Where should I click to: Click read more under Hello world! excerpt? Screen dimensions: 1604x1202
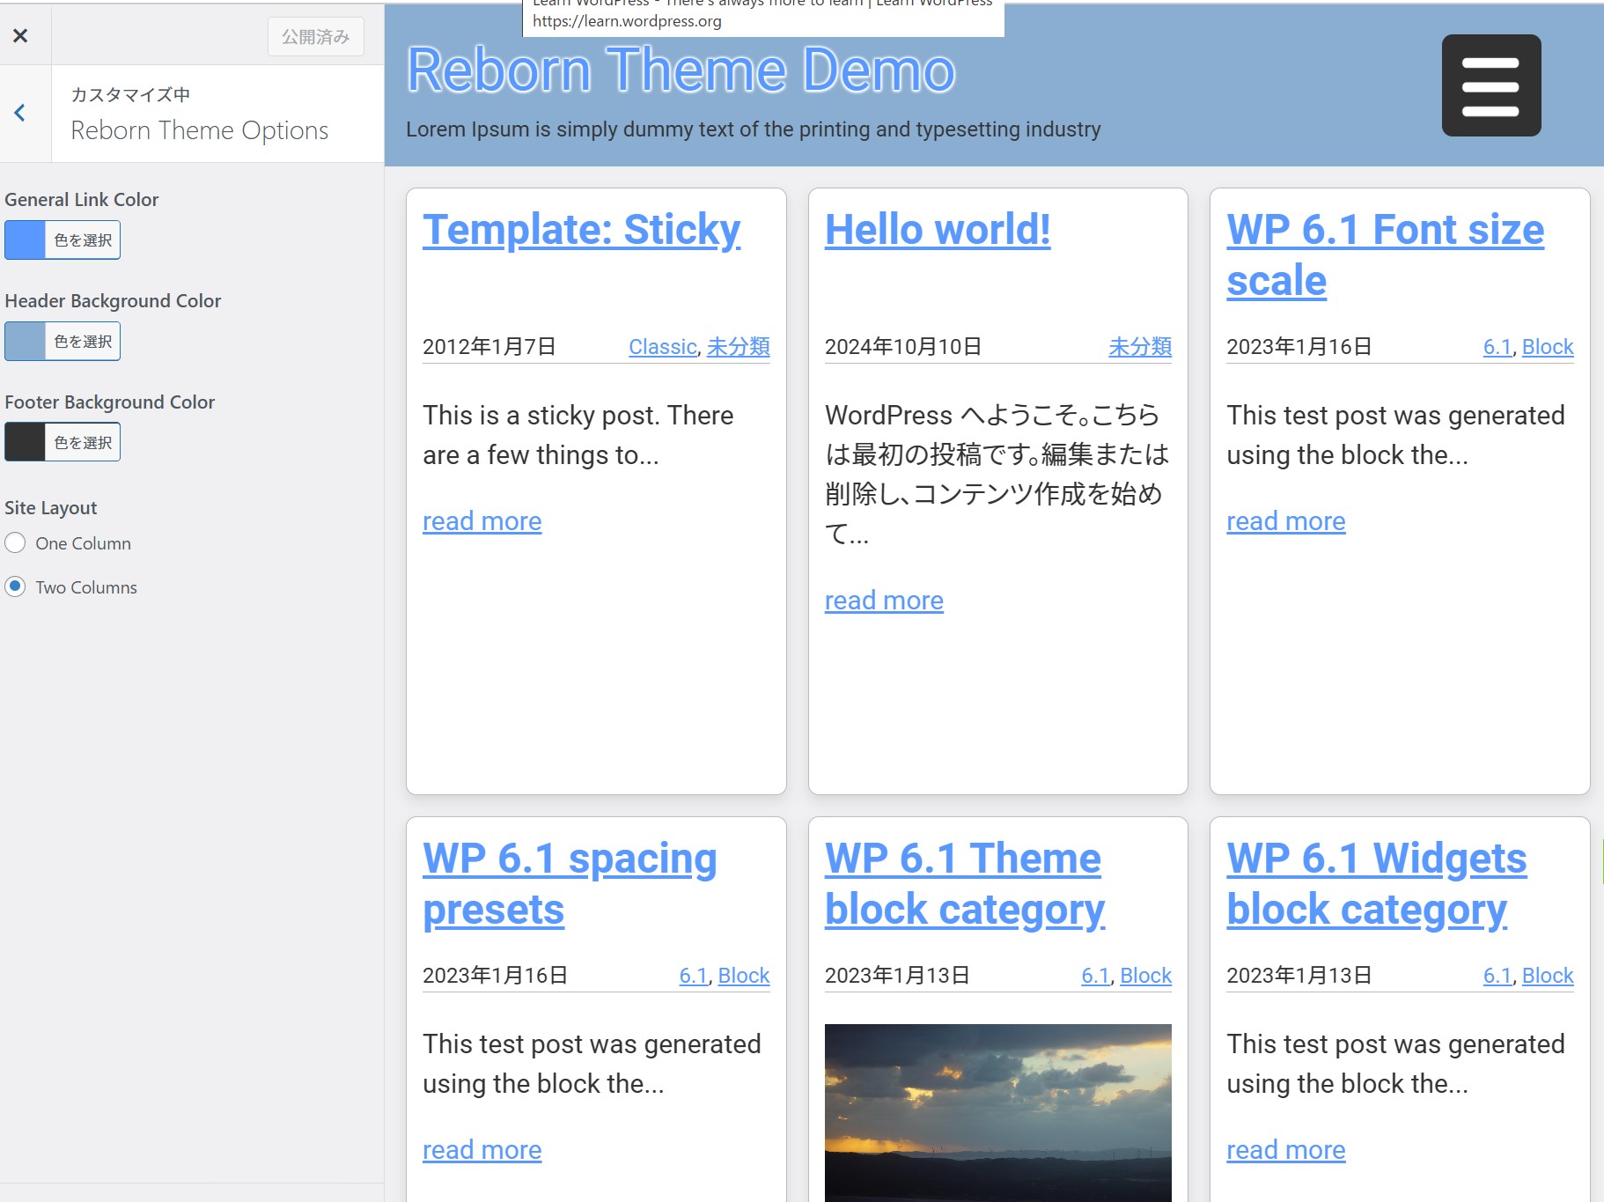pos(884,601)
